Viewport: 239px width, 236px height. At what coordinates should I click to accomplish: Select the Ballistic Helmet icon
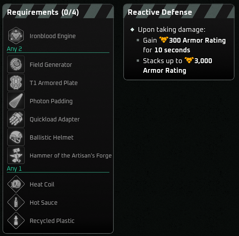(x=16, y=137)
